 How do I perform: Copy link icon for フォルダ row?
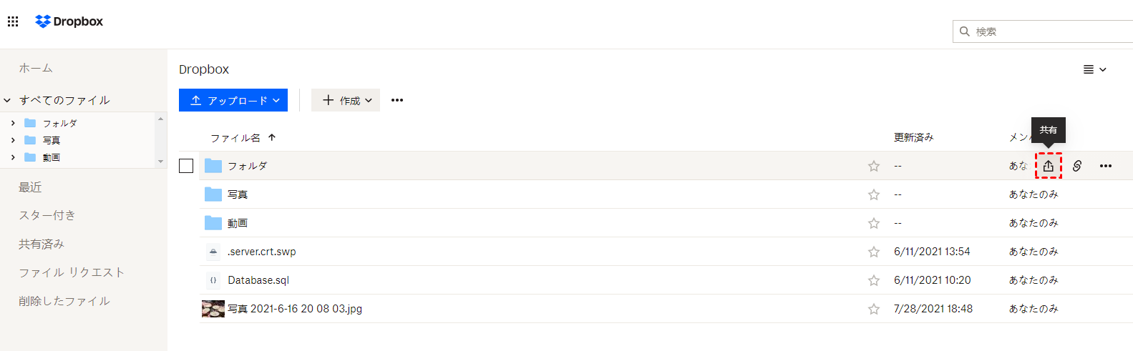click(x=1077, y=166)
